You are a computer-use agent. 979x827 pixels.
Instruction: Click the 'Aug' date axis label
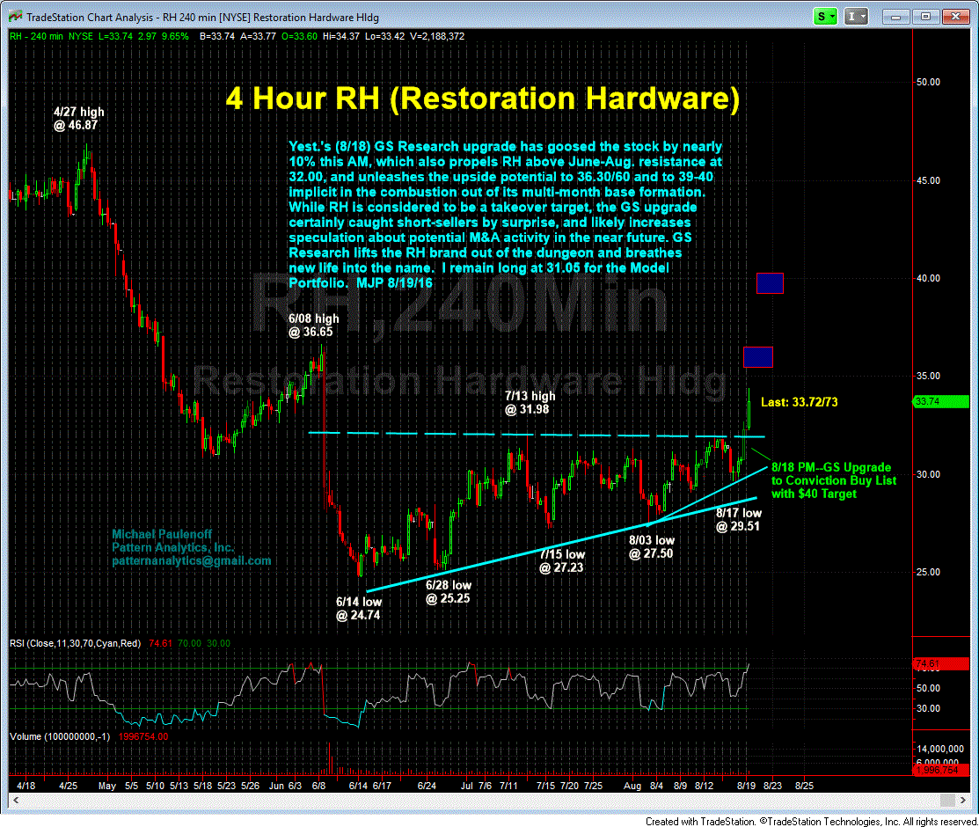(632, 786)
